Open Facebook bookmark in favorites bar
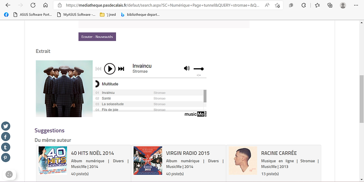This screenshot has height=182, width=364. pos(6,15)
